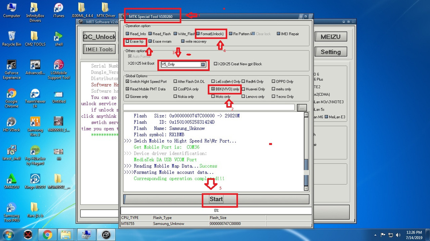The height and width of the screenshot is (241, 430).
Task: Tick the OPPO Only checkbox
Action: (273, 81)
